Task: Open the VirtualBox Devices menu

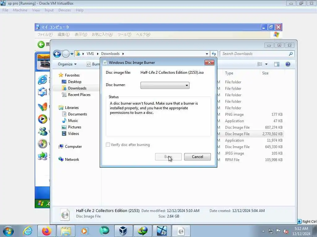Action: [x=64, y=10]
